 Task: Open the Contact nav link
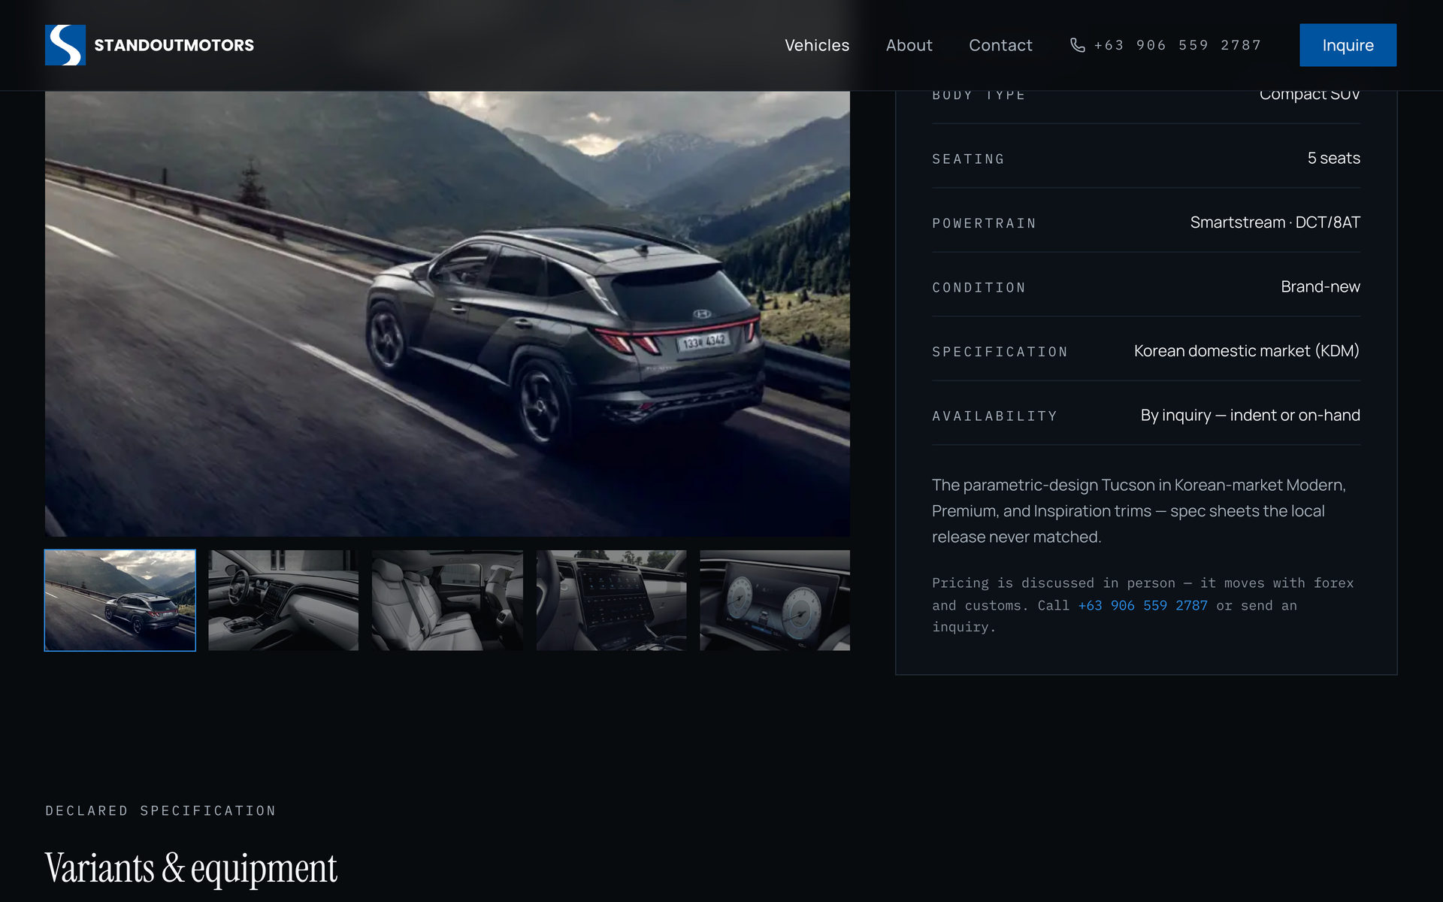point(1000,45)
